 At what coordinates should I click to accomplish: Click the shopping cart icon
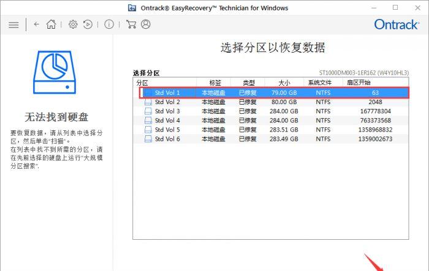(131, 24)
